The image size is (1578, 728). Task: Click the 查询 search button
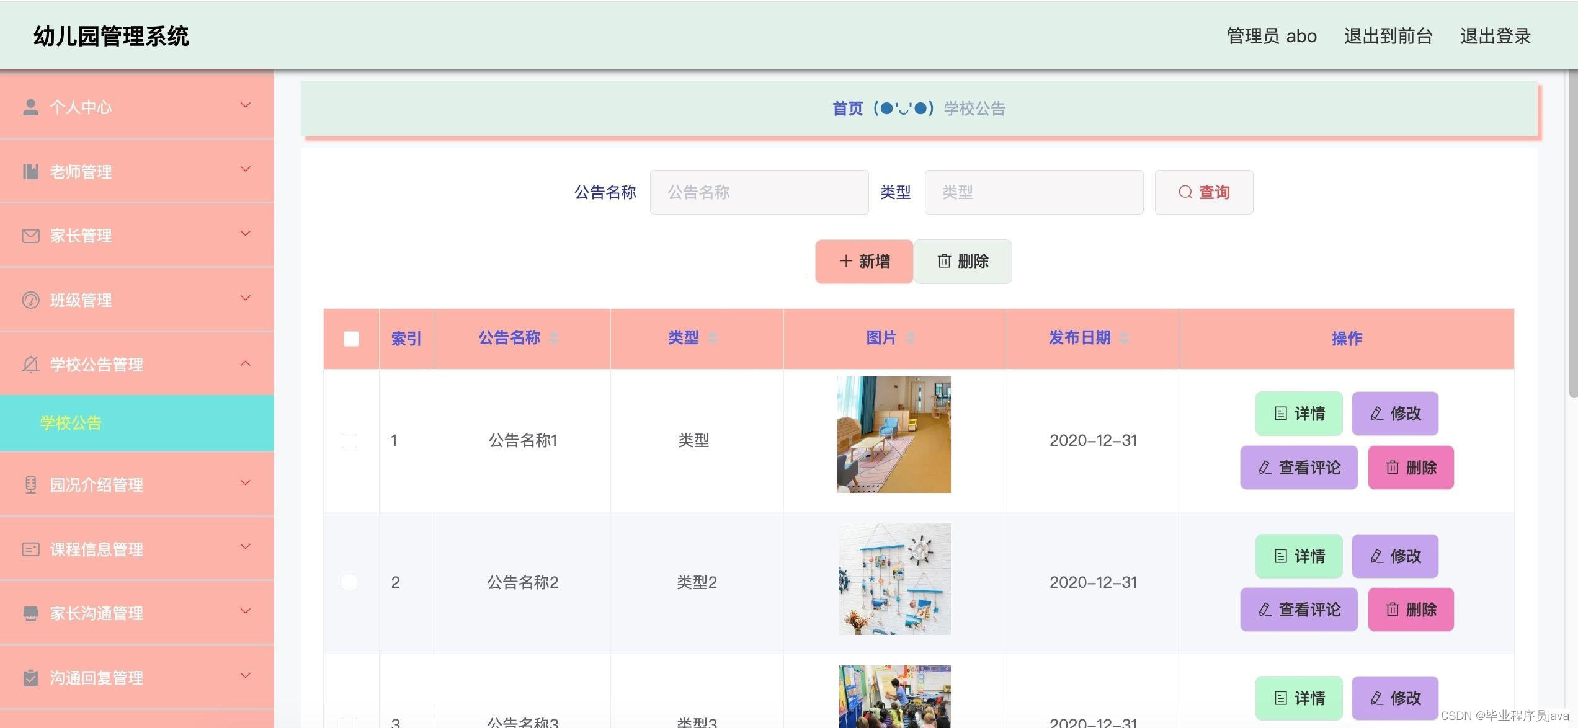pos(1203,192)
